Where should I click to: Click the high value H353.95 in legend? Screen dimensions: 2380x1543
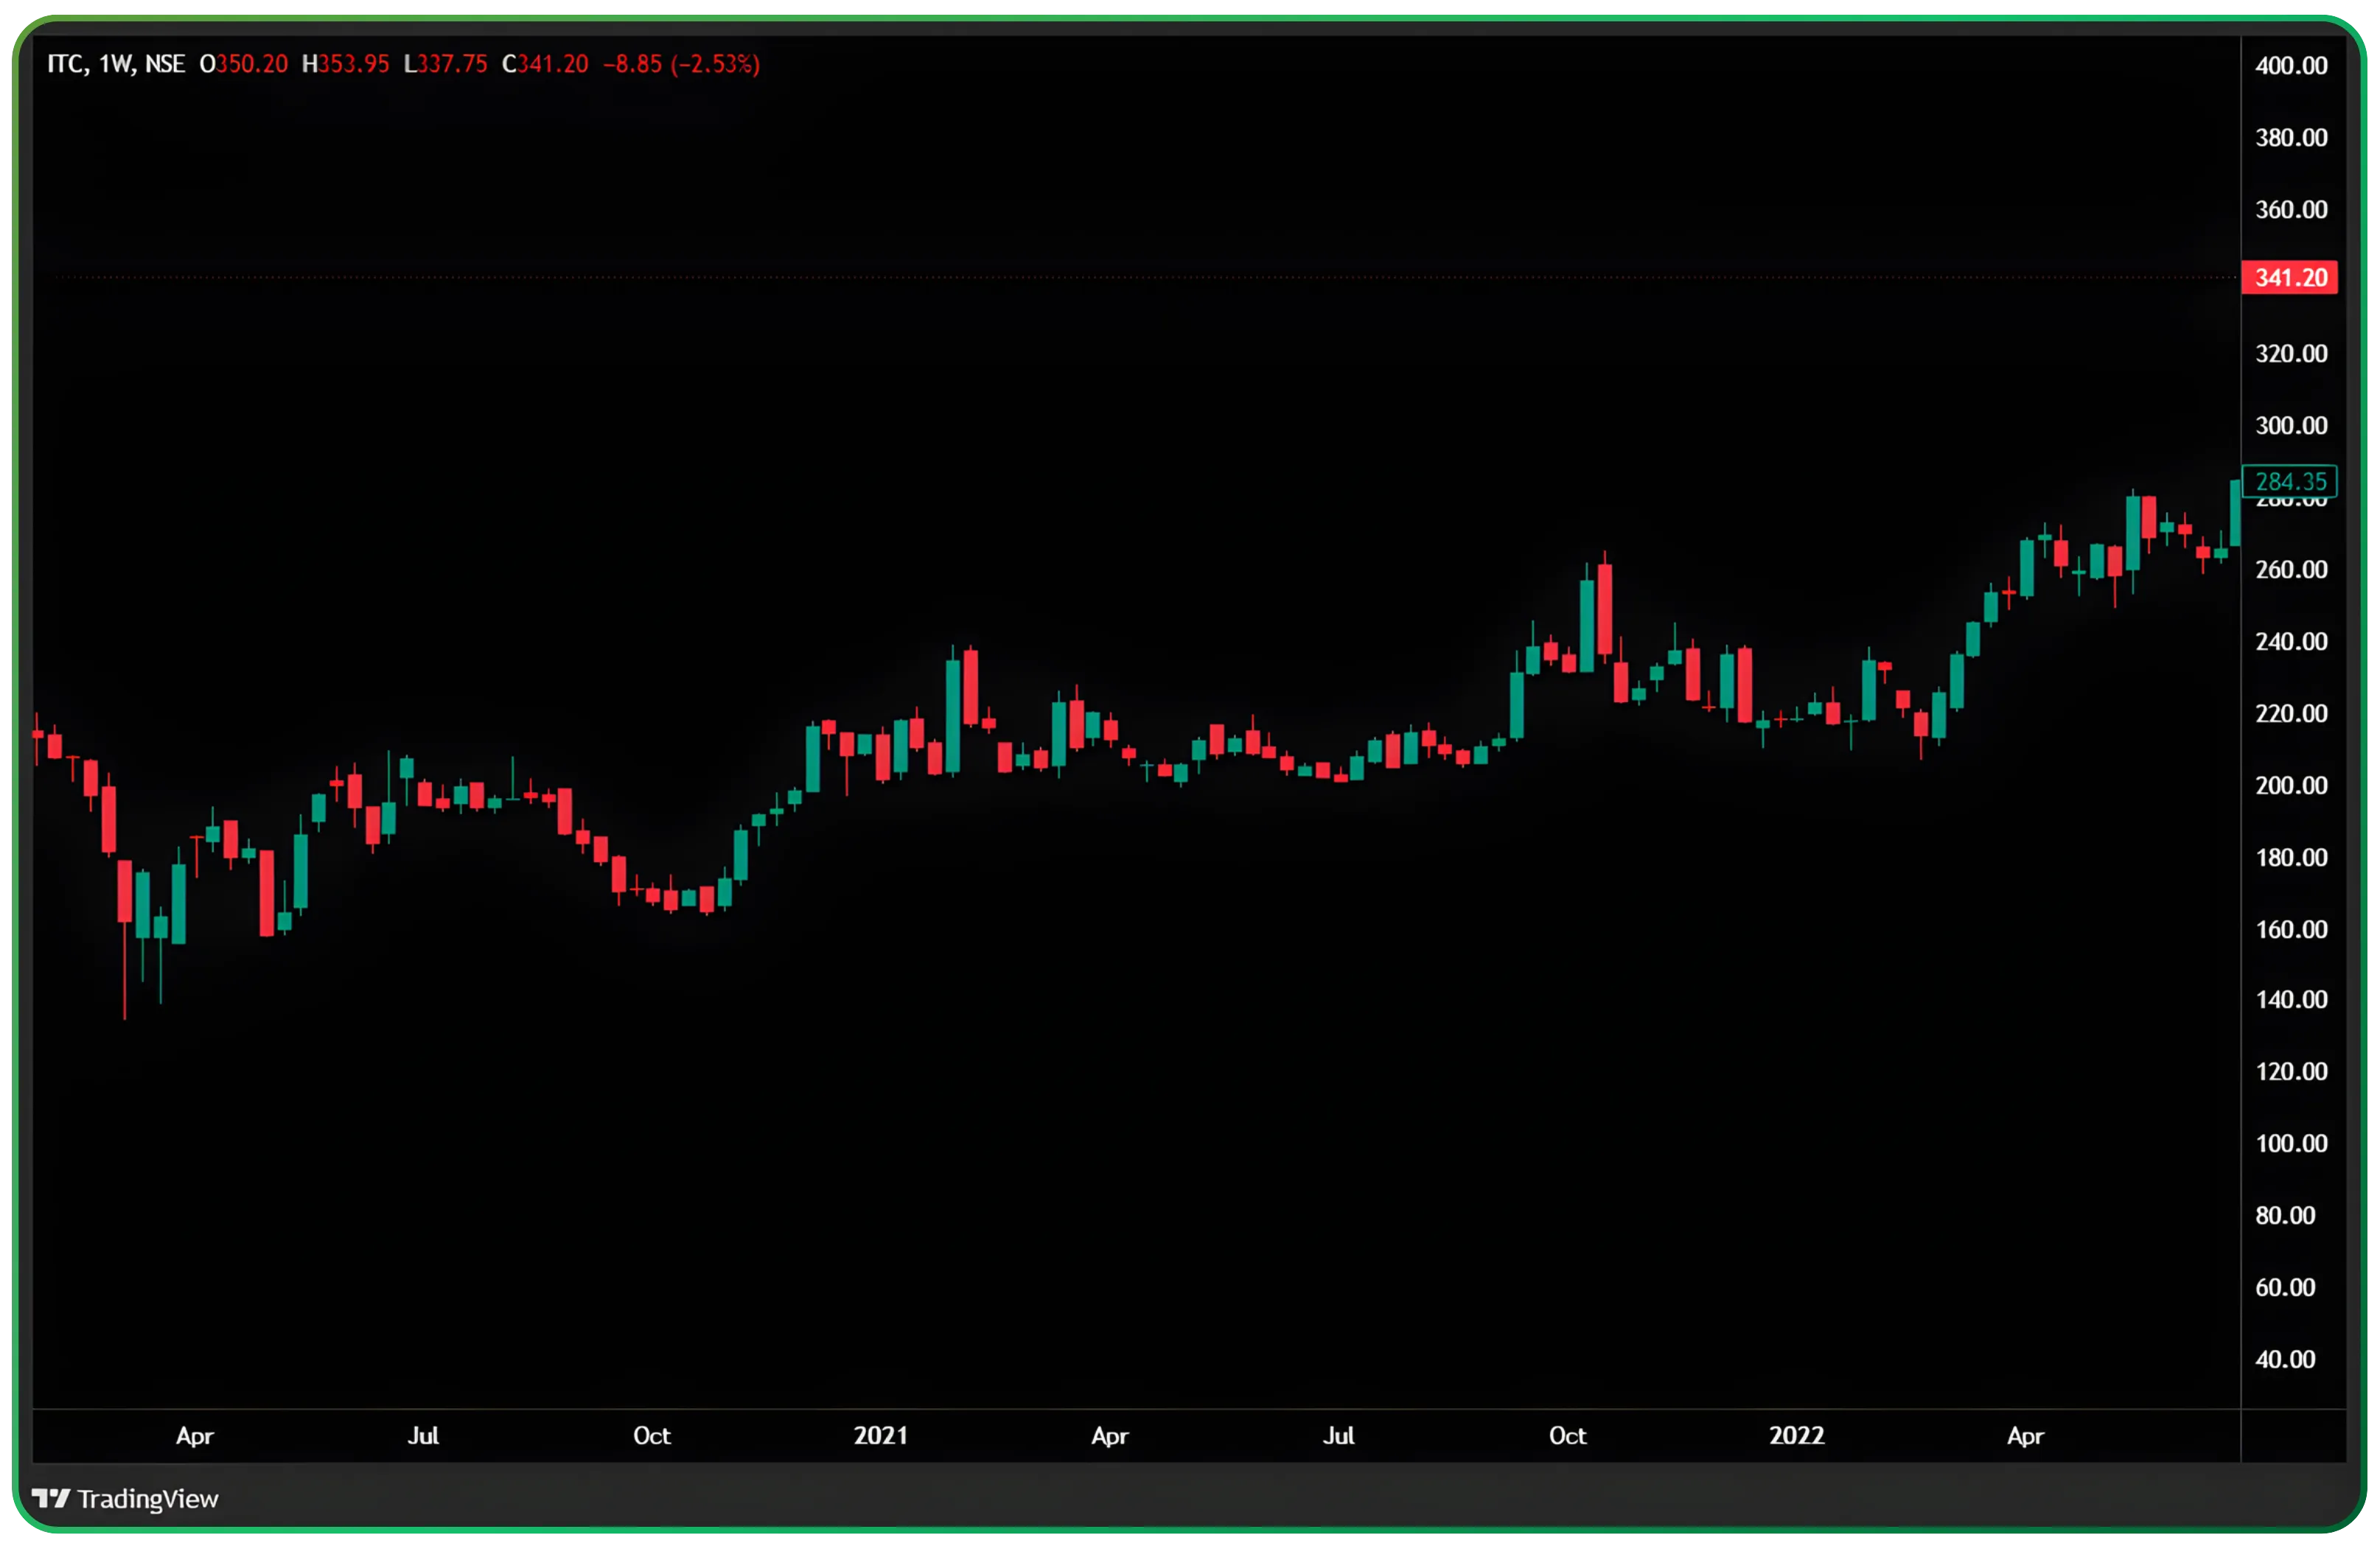345,63
